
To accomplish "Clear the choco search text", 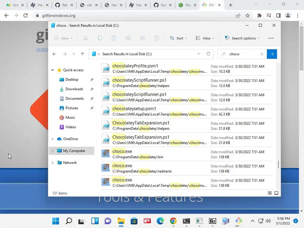I will click(262, 54).
